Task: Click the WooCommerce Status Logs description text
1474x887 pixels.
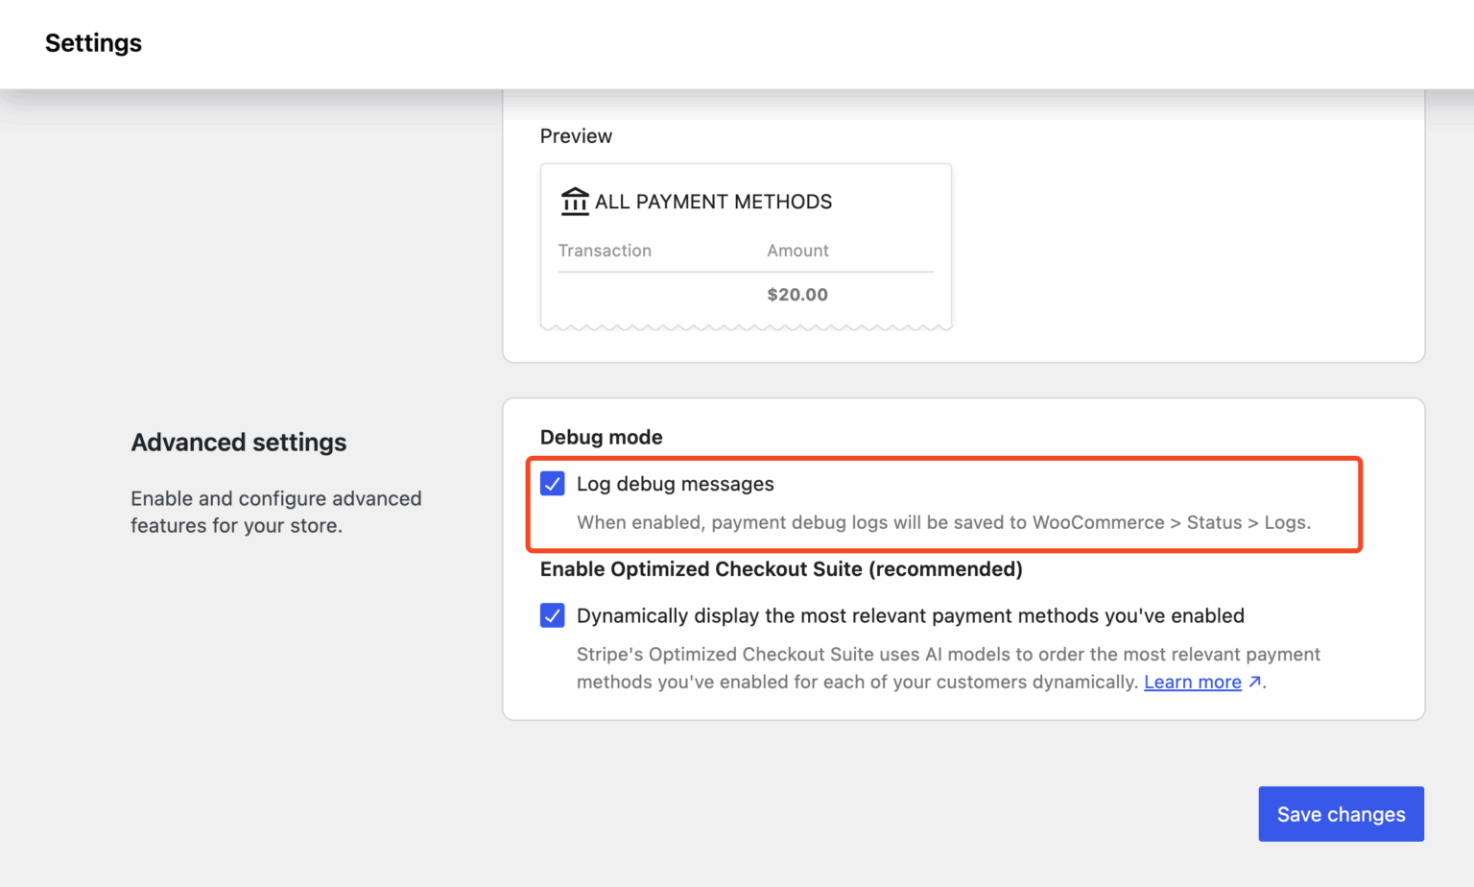Action: point(943,522)
